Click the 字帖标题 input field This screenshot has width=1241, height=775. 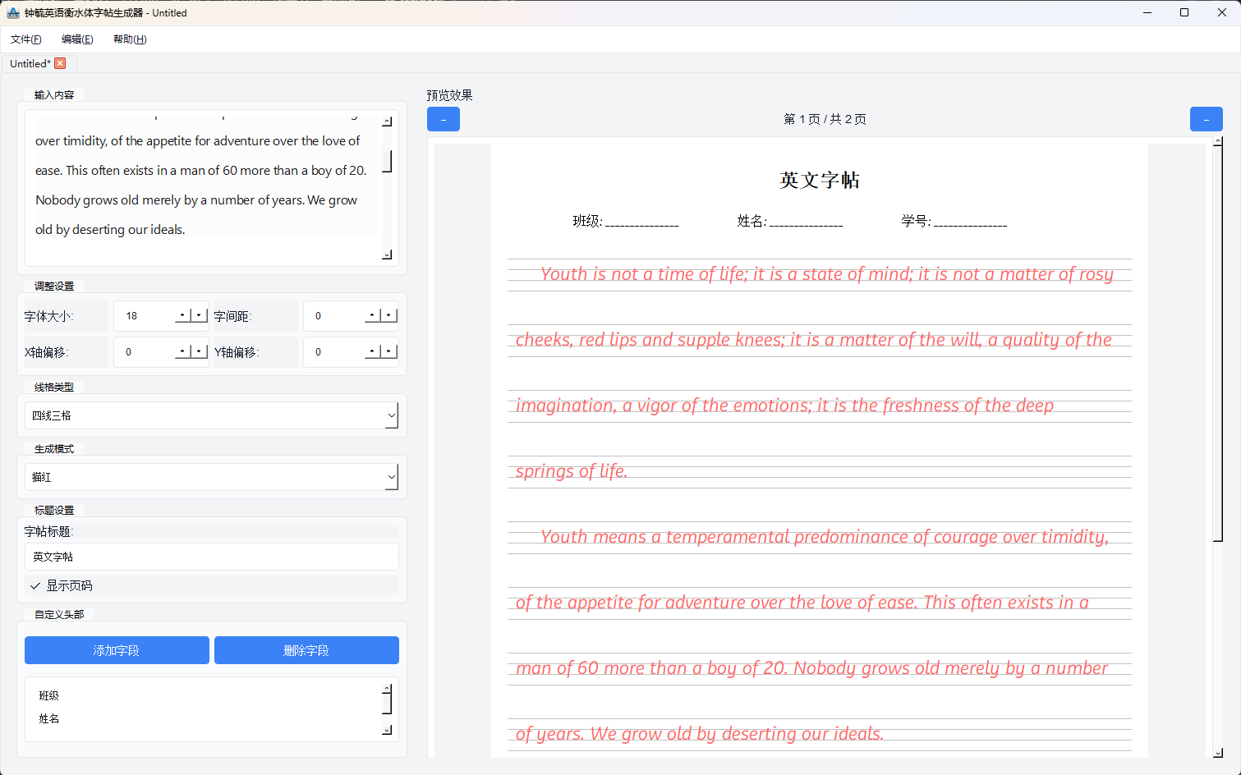[212, 557]
